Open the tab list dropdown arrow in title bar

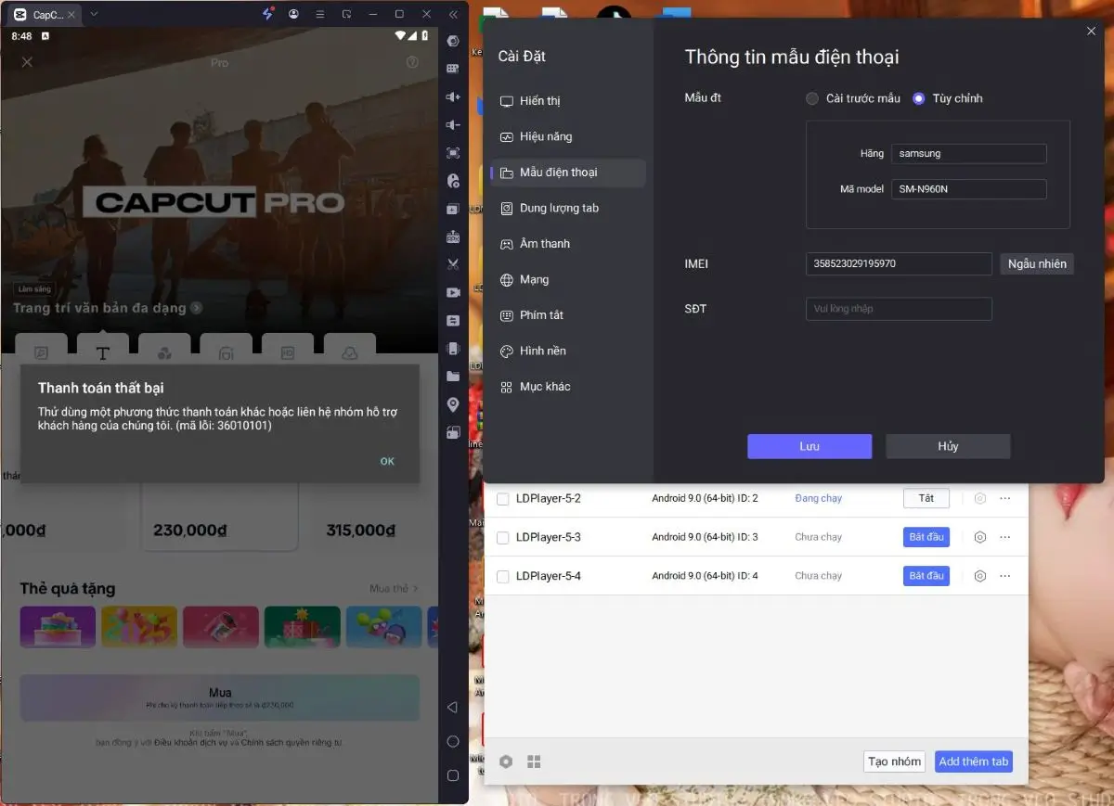pyautogui.click(x=94, y=14)
